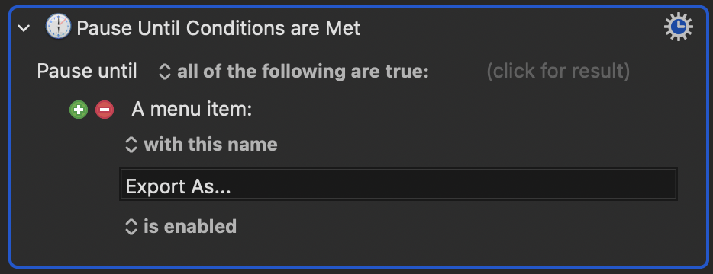Click the up-down arrows beside 'all of the following'
This screenshot has width=713, height=274.
[x=164, y=72]
